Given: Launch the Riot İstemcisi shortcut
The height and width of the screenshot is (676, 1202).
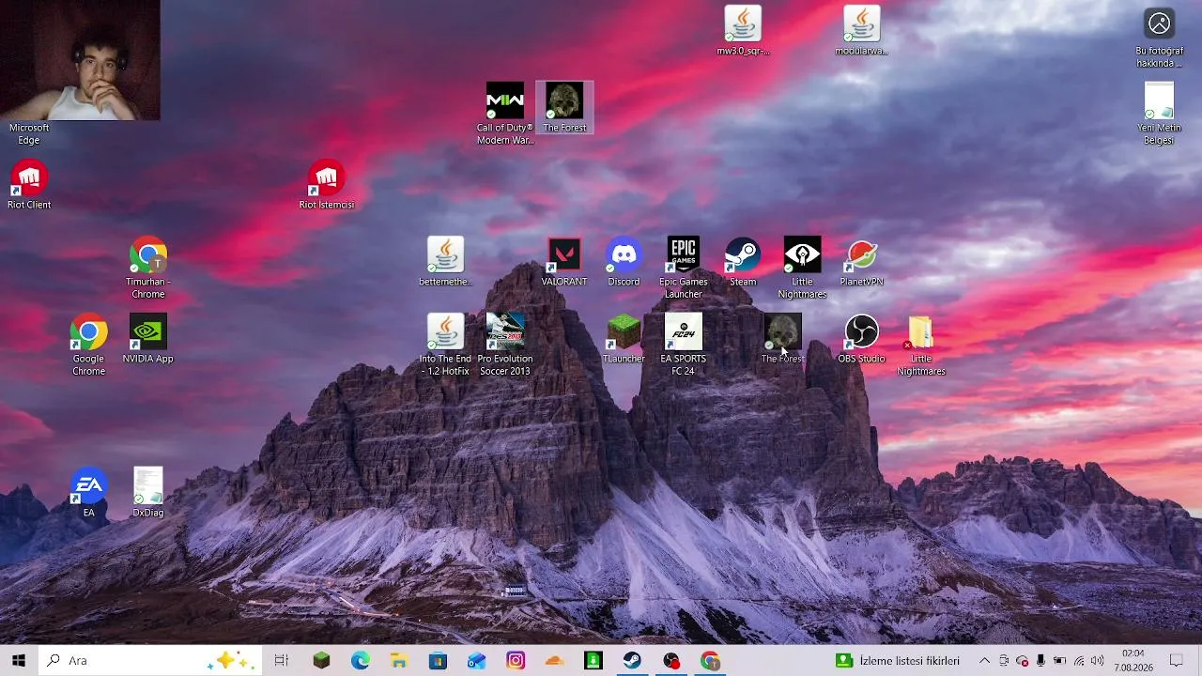Looking at the screenshot, I should [327, 185].
